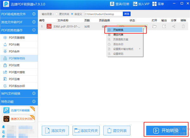Open the 菜单 grid icon

tap(155, 4)
